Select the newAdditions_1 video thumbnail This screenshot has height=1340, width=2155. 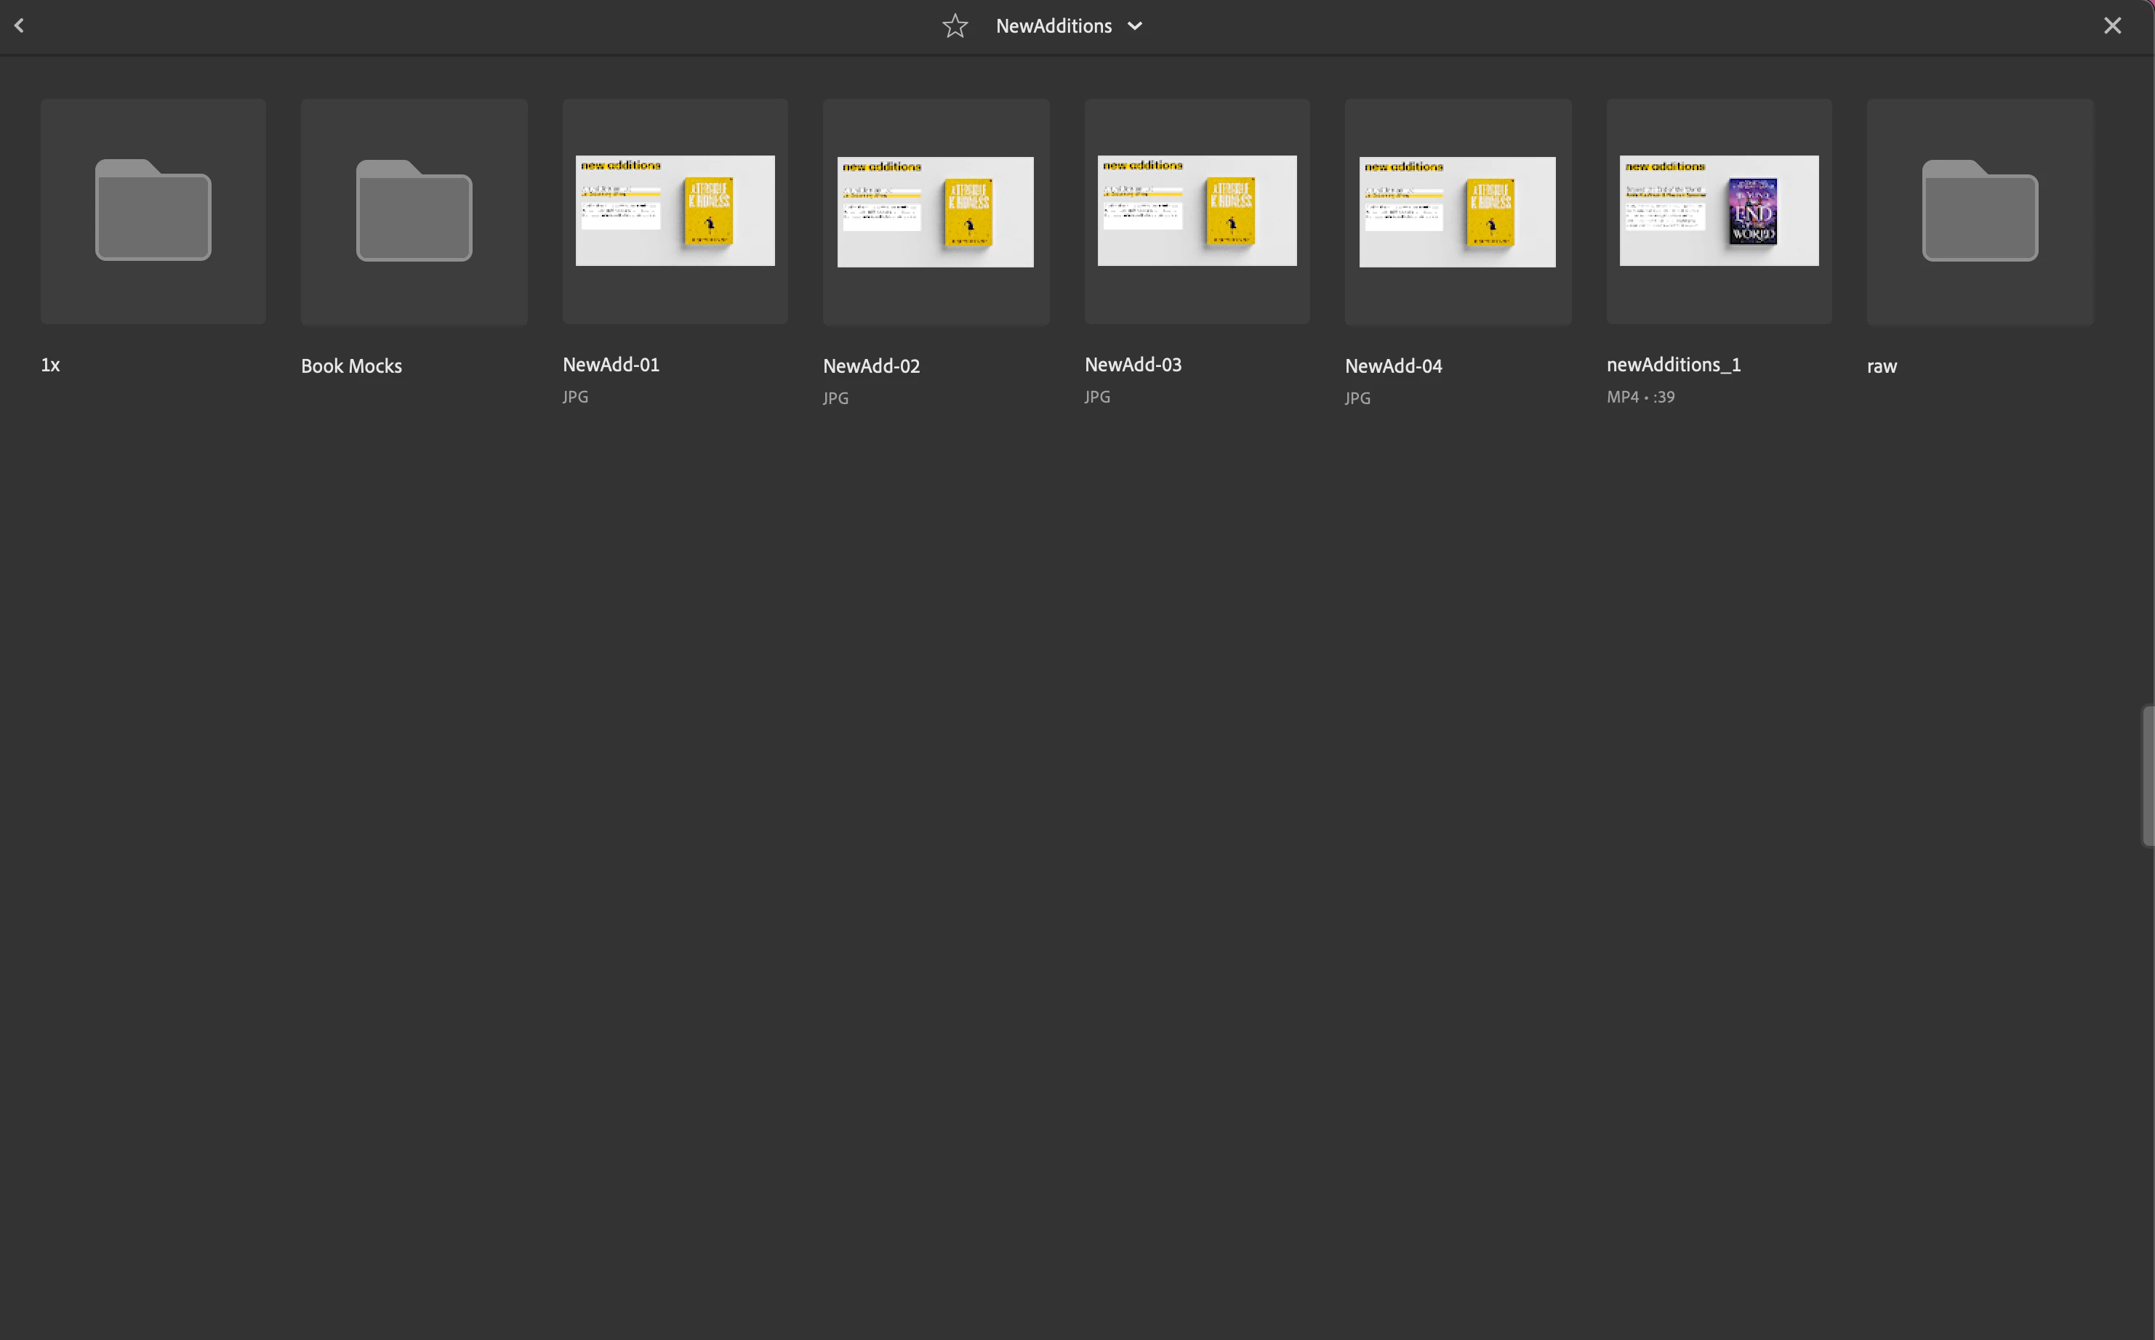coord(1719,211)
